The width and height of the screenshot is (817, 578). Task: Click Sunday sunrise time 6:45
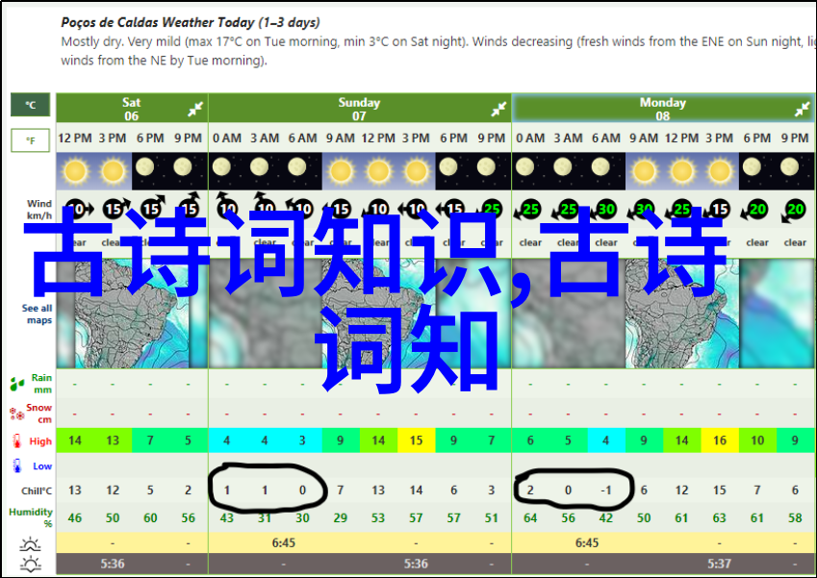point(284,543)
